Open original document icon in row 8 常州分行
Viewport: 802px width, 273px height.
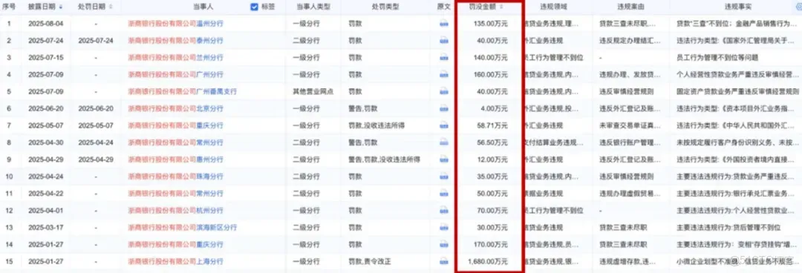coord(444,142)
